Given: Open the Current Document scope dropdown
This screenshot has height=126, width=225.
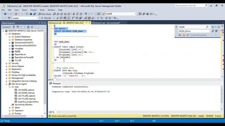Looking at the screenshot, I should tap(216, 35).
